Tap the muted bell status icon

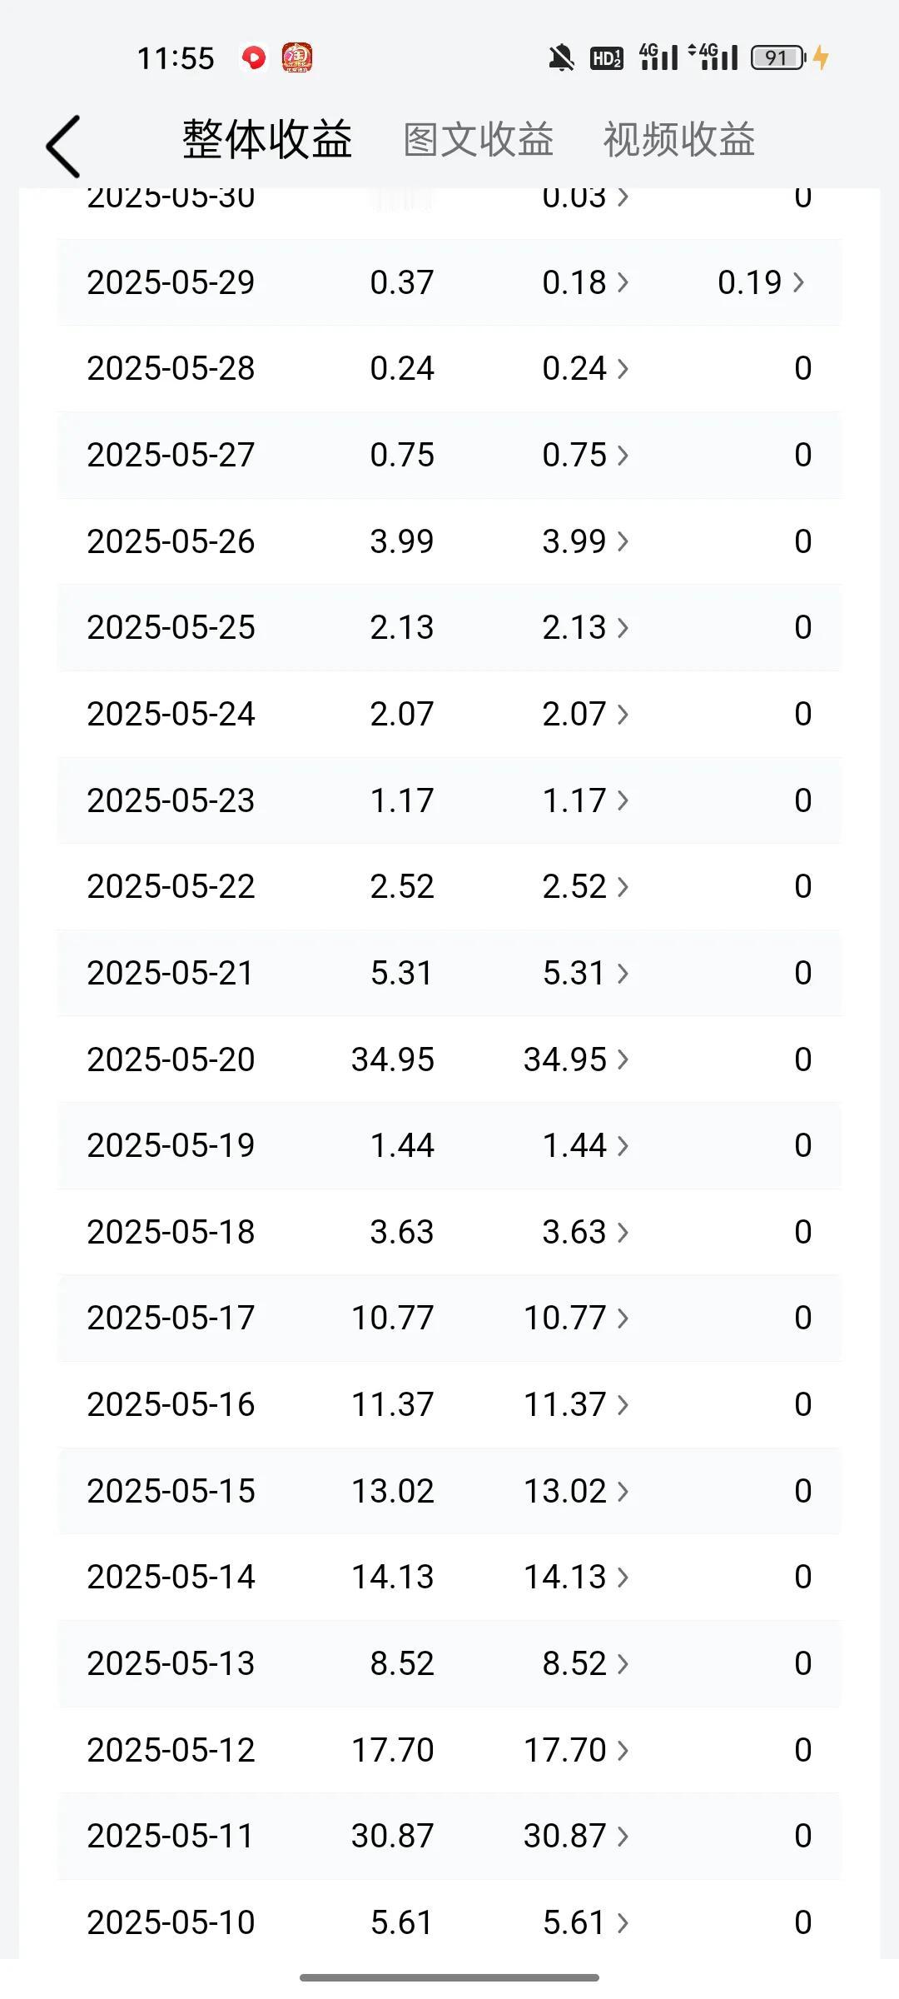[x=561, y=57]
